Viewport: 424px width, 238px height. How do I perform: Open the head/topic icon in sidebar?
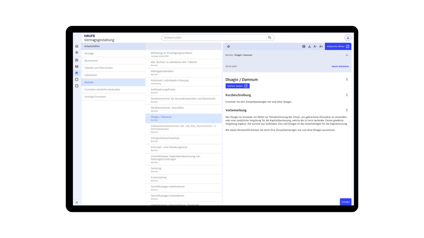(77, 60)
